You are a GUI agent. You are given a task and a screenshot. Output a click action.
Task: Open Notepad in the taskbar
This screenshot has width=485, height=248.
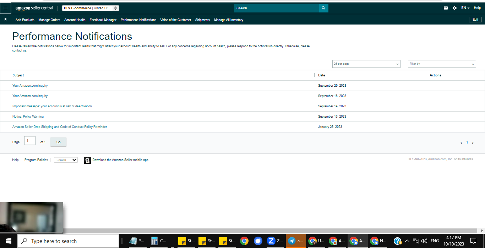coord(137,241)
